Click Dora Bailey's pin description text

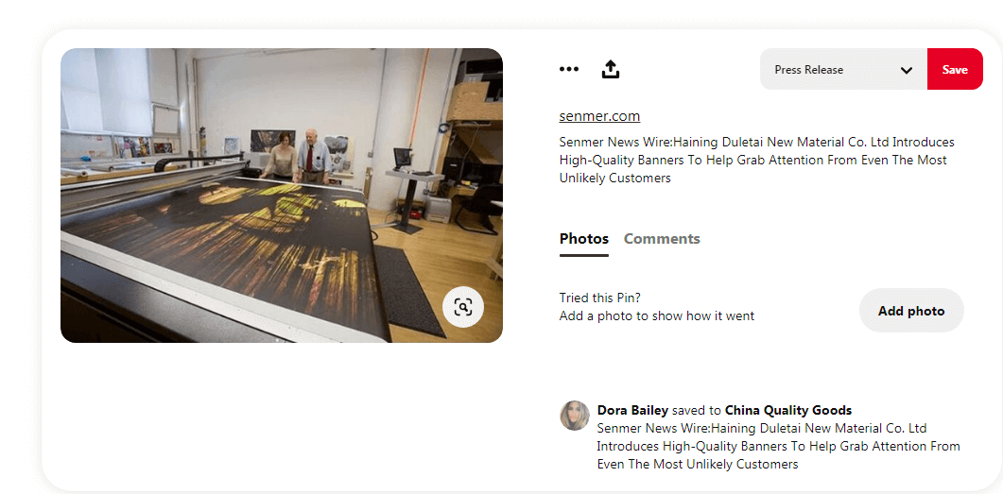778,446
